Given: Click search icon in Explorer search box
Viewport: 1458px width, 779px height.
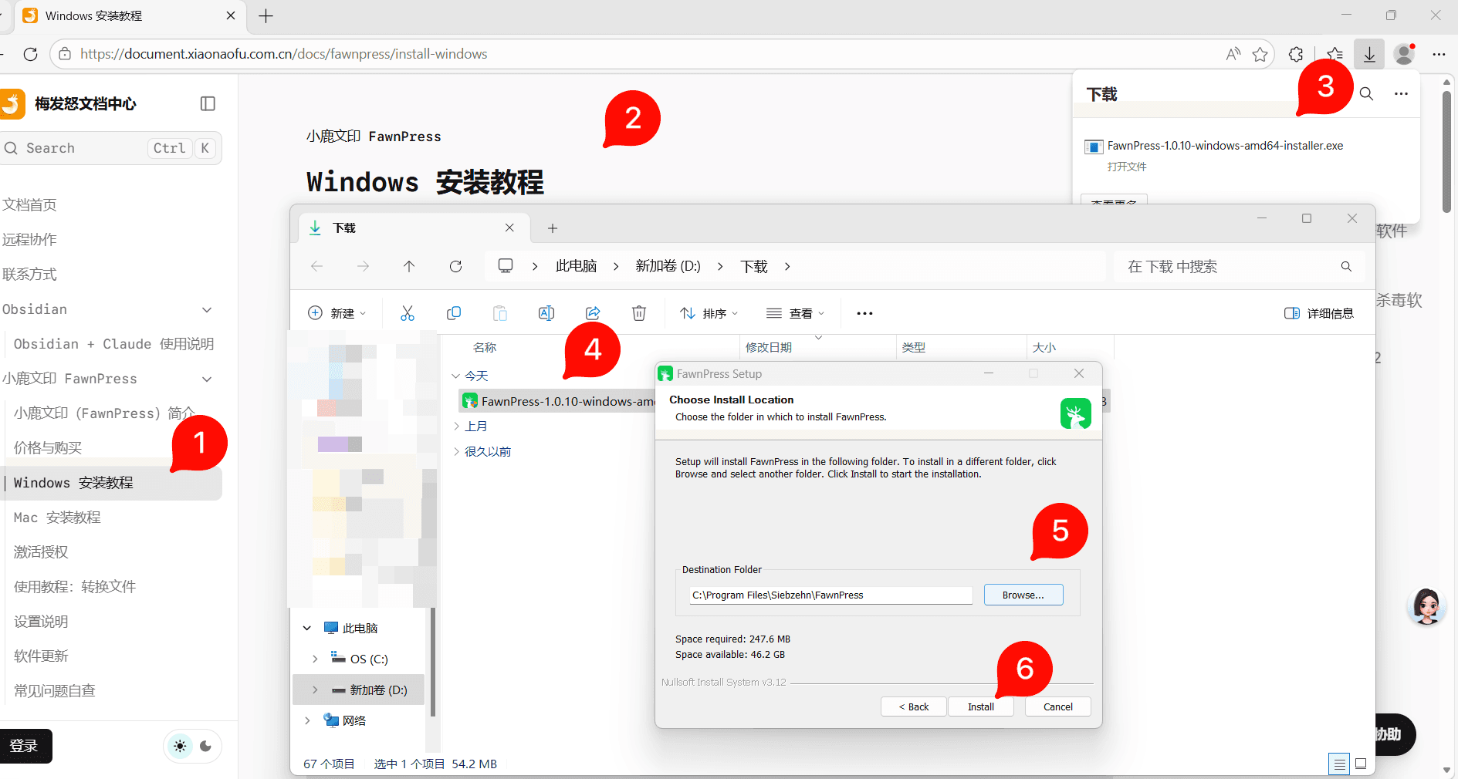Looking at the screenshot, I should click(x=1346, y=266).
